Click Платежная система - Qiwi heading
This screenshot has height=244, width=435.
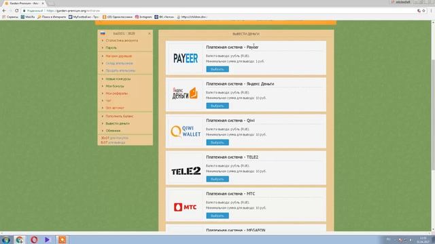tap(230, 121)
